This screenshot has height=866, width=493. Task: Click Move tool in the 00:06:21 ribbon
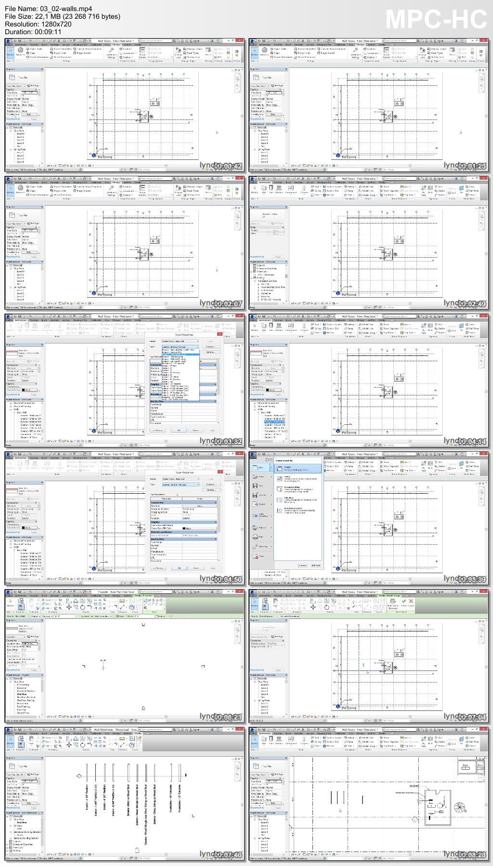pyautogui.click(x=69, y=607)
